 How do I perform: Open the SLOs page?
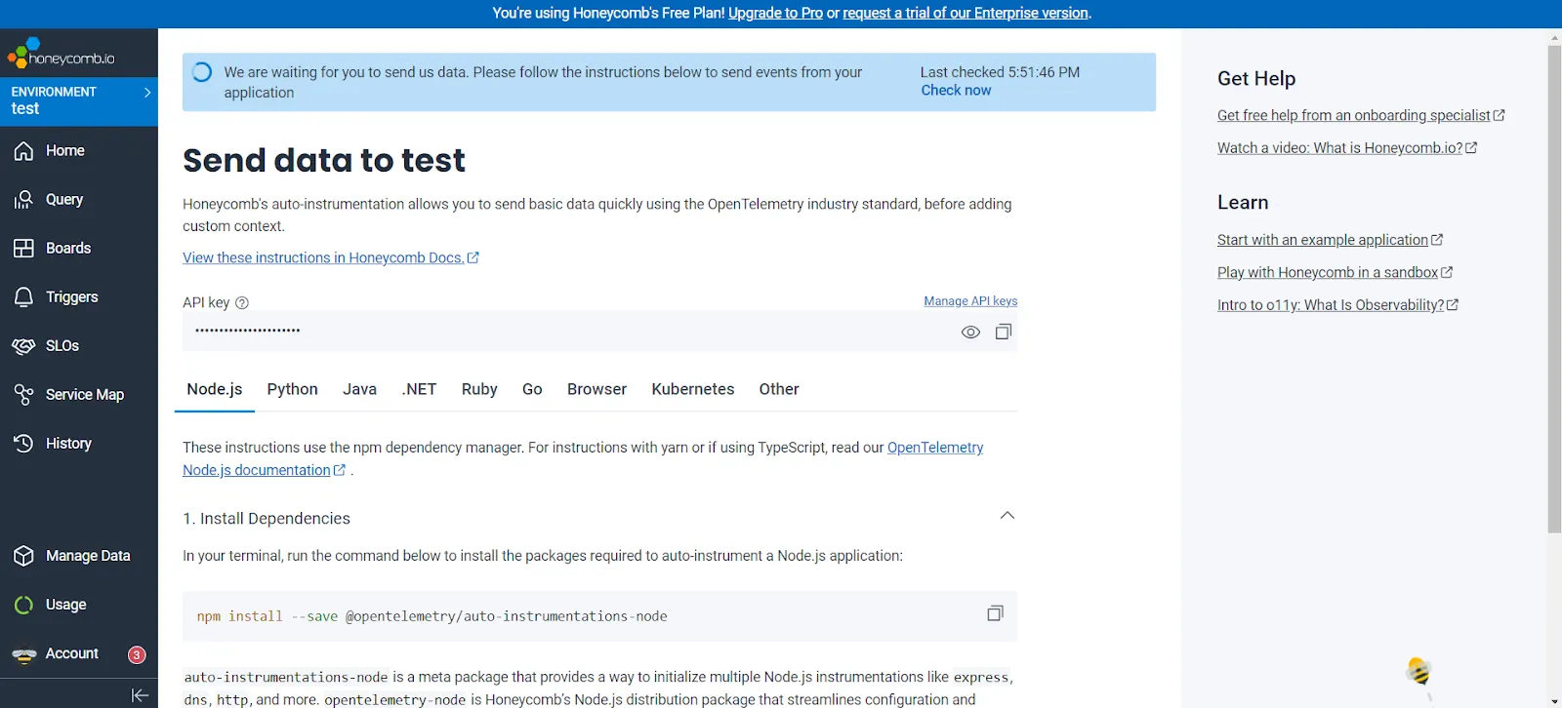(x=62, y=346)
